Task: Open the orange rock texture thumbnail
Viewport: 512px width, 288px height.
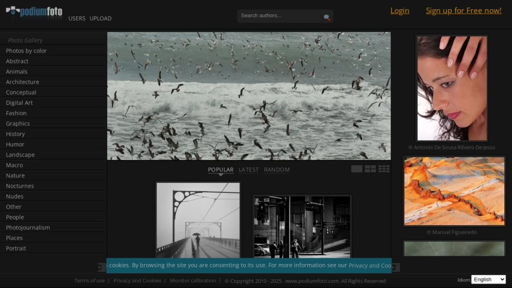Action: pos(454,191)
